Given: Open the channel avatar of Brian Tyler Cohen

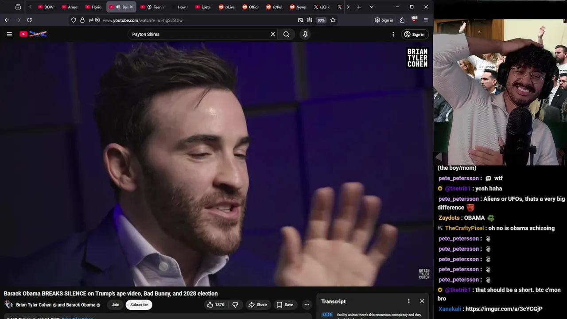Looking at the screenshot, I should click(x=8, y=304).
